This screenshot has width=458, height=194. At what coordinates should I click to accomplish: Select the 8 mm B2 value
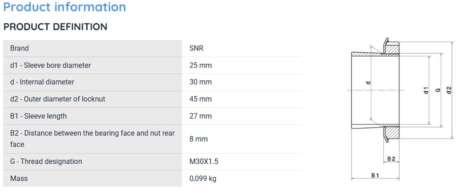click(198, 139)
